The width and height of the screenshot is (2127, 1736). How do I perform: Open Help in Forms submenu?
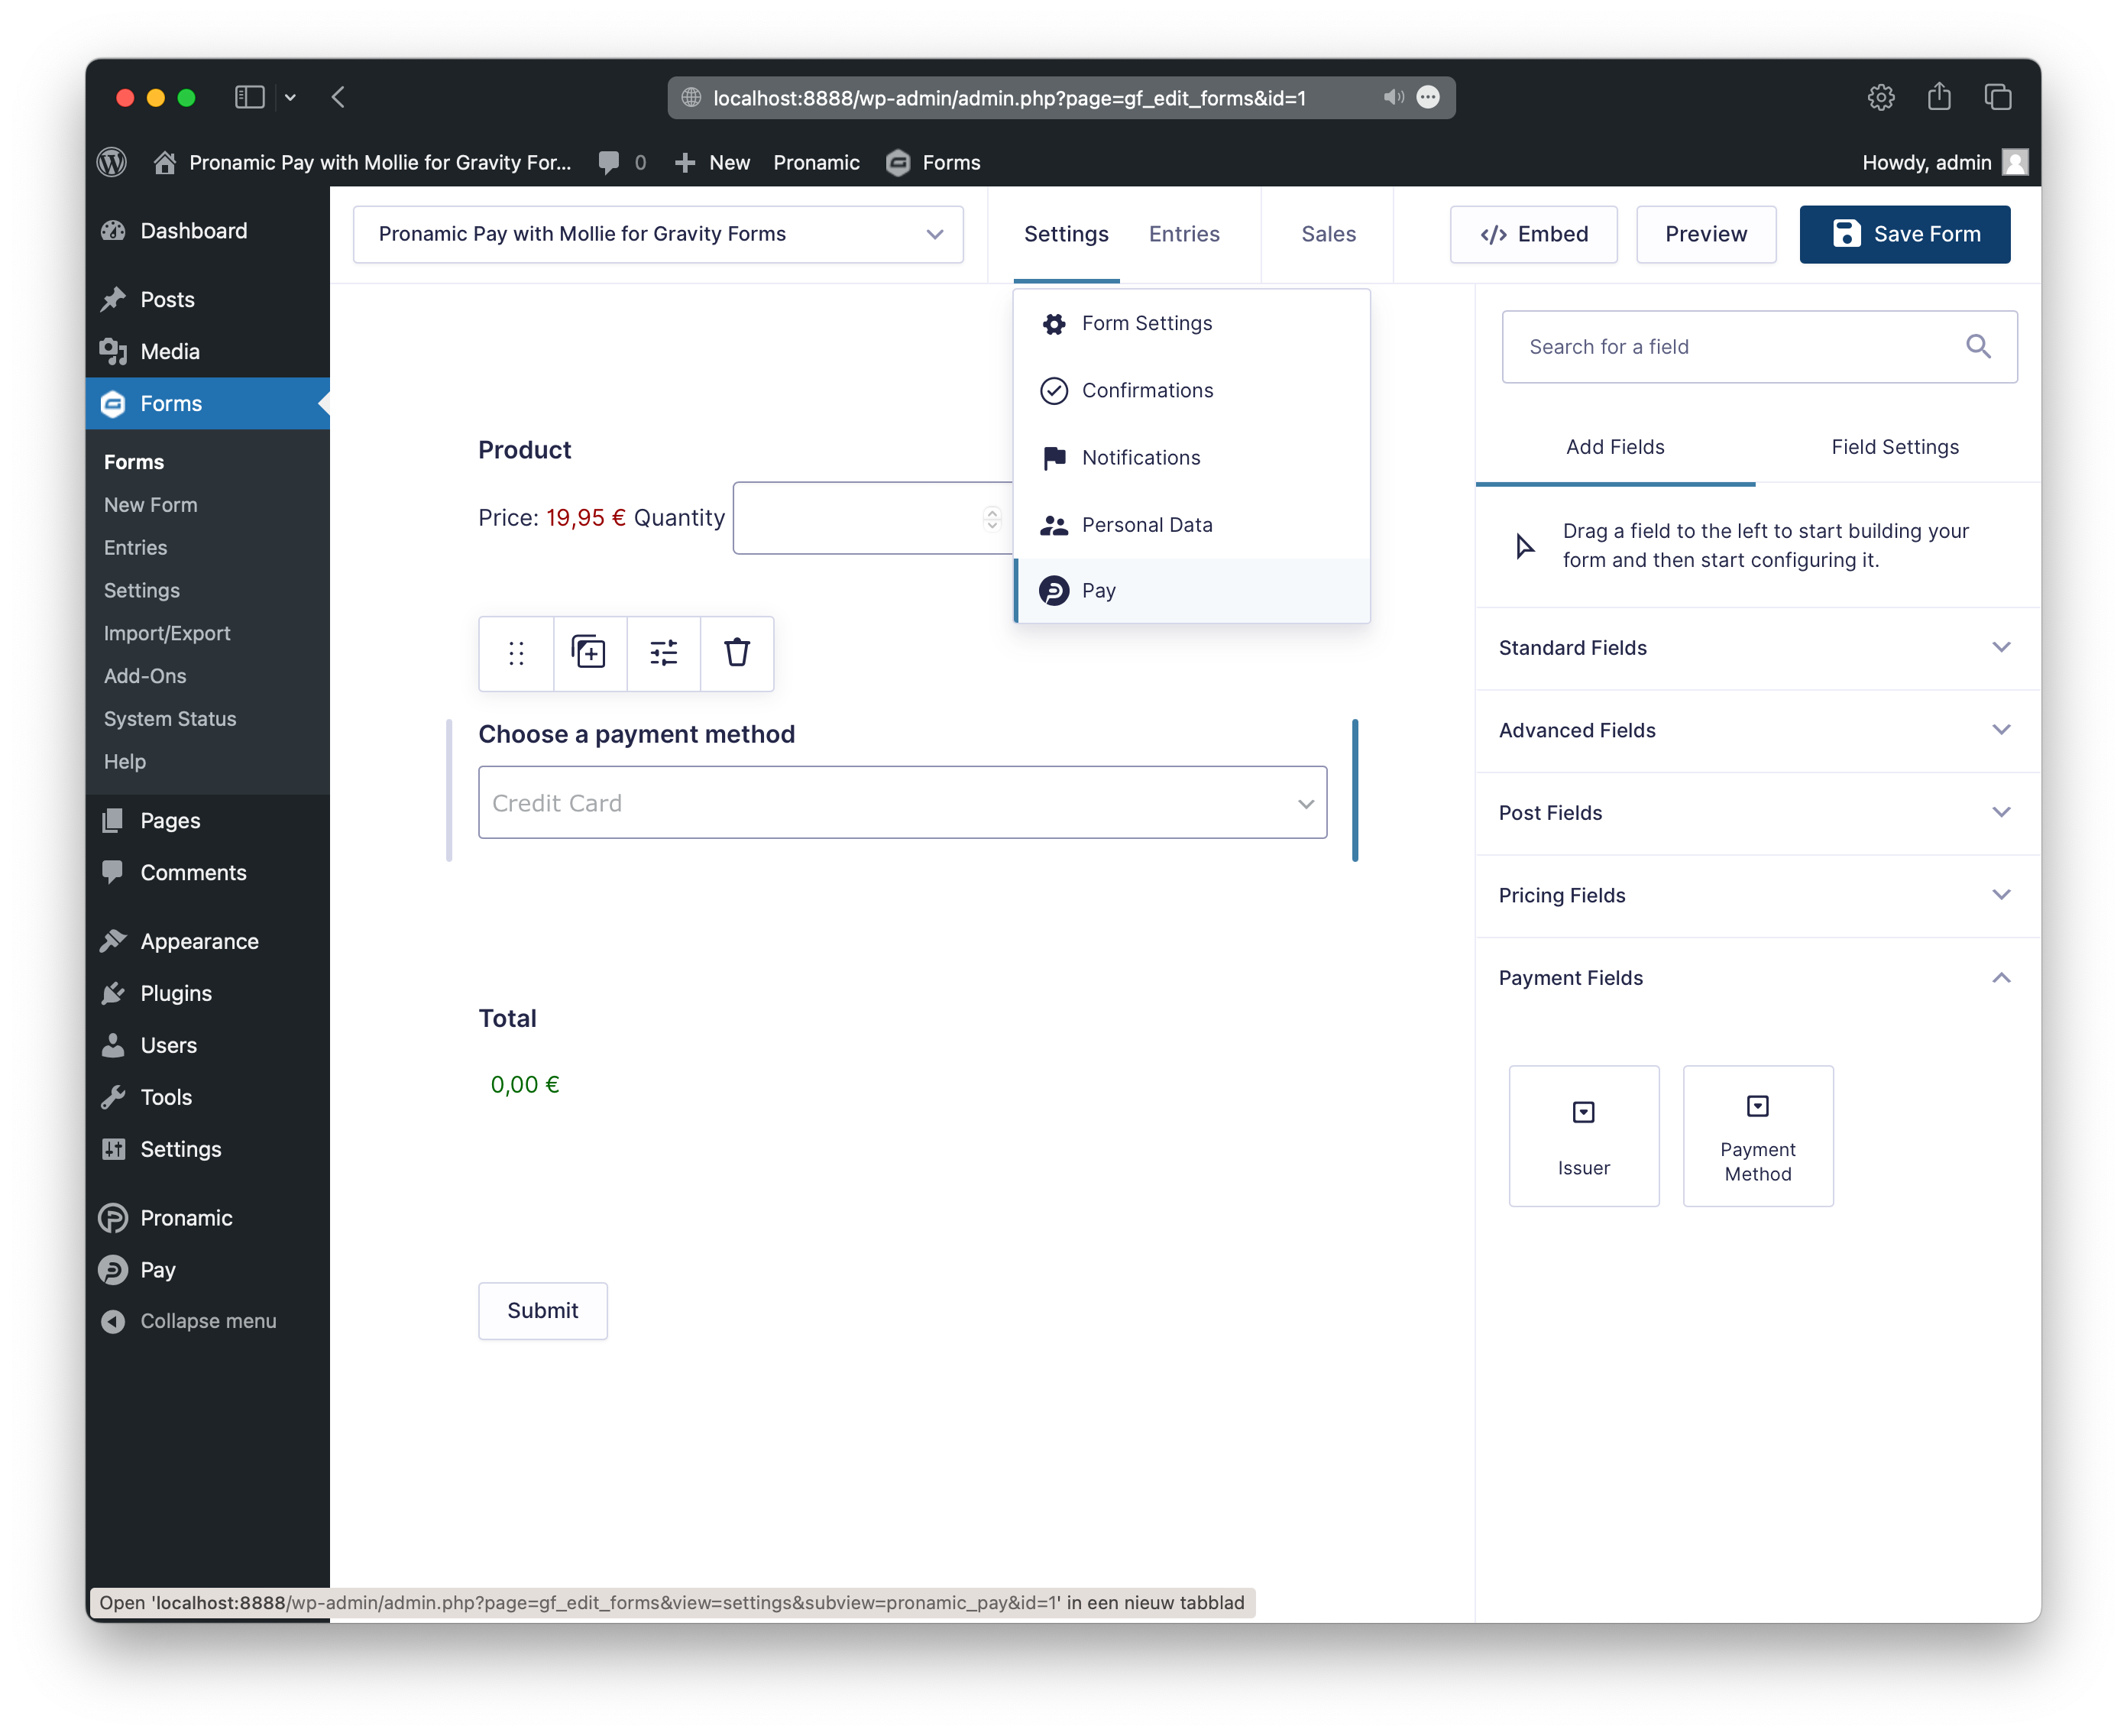click(x=124, y=761)
